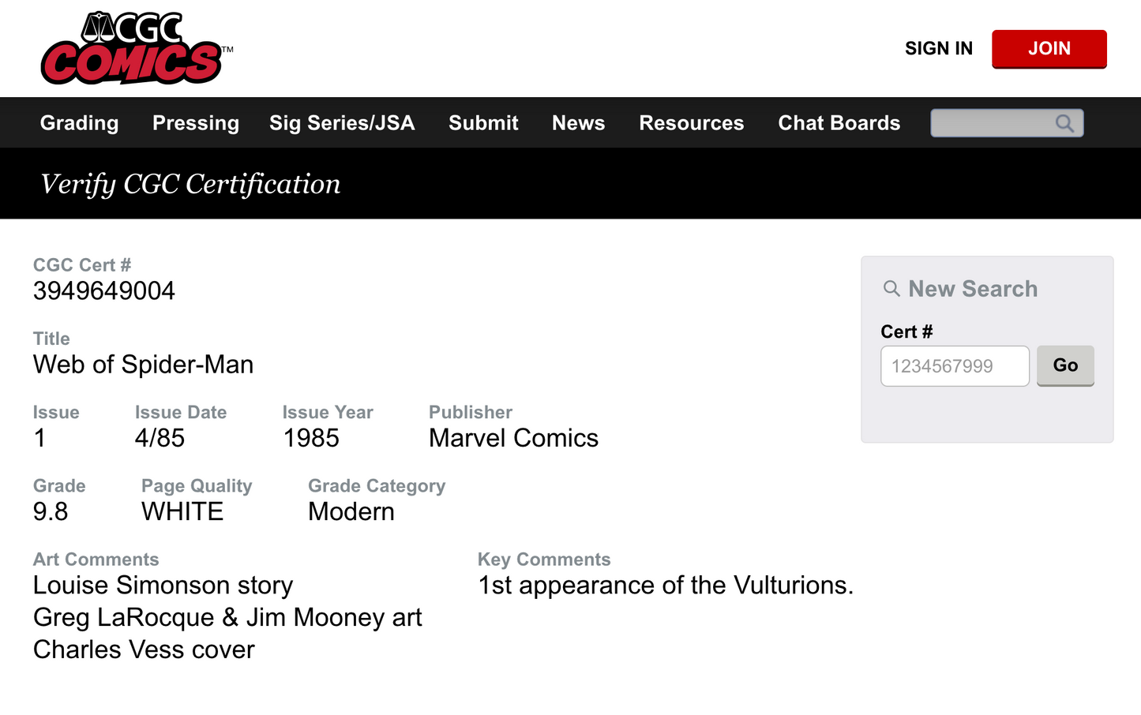
Task: Select the Pressing menu item
Action: 196,123
